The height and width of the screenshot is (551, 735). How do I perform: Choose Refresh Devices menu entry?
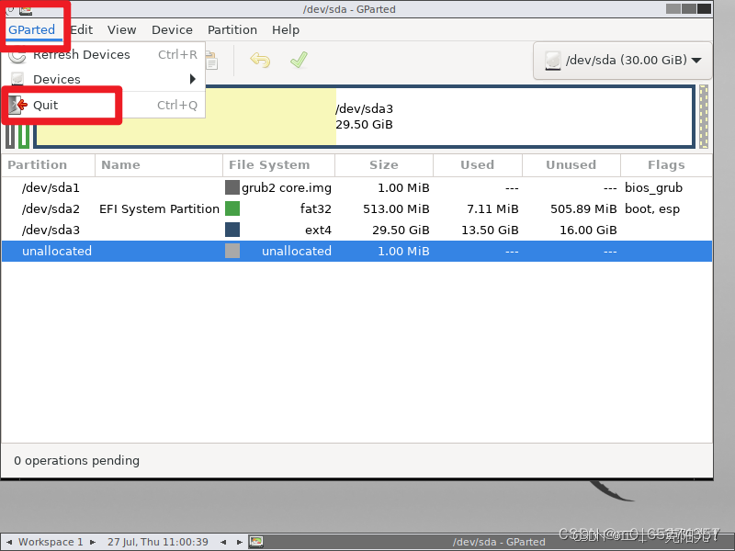click(x=104, y=55)
